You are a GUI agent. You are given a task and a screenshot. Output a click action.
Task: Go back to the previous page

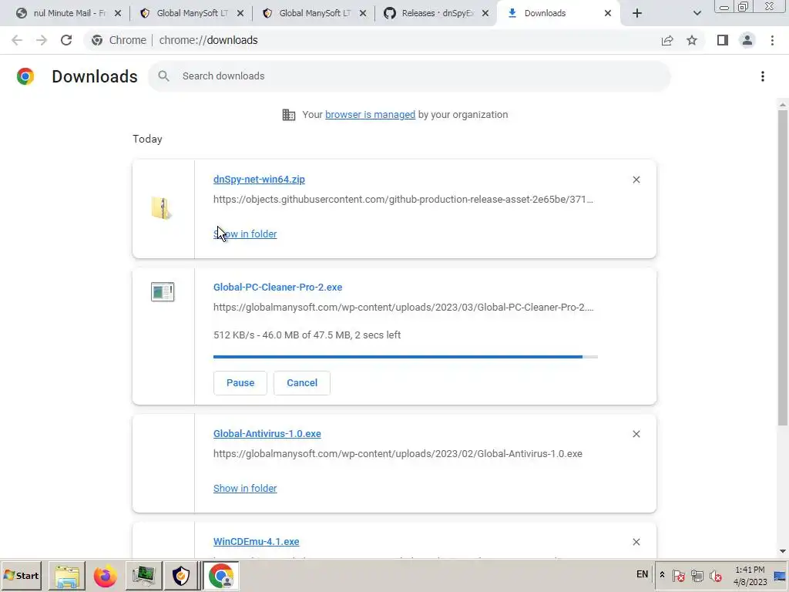[x=17, y=40]
